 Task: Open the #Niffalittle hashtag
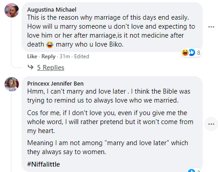(x=44, y=164)
